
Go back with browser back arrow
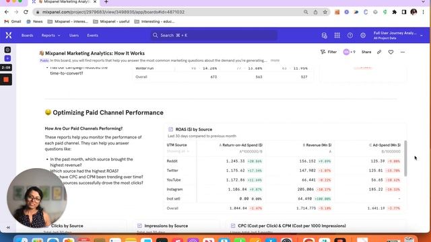coord(7,12)
